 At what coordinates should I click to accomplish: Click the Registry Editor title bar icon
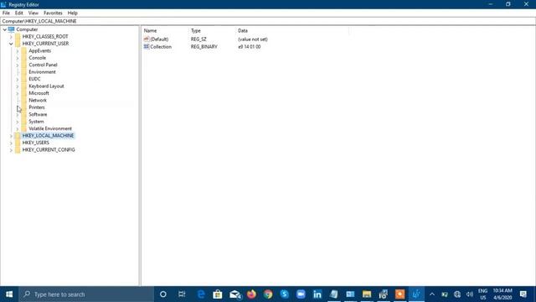click(x=3, y=4)
